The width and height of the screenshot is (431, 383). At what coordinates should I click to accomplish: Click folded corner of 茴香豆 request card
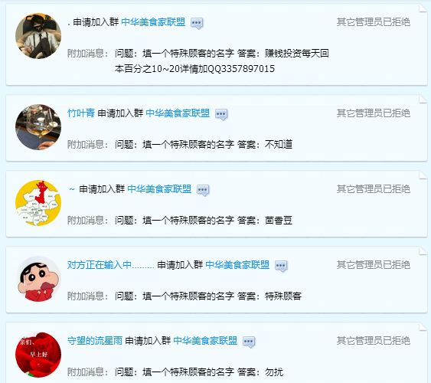coord(423,175)
